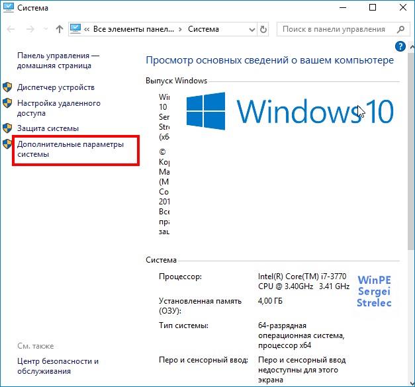Screen dimensions: 415x387
Task: Click the 'Тип системы:' label
Action: tap(184, 325)
